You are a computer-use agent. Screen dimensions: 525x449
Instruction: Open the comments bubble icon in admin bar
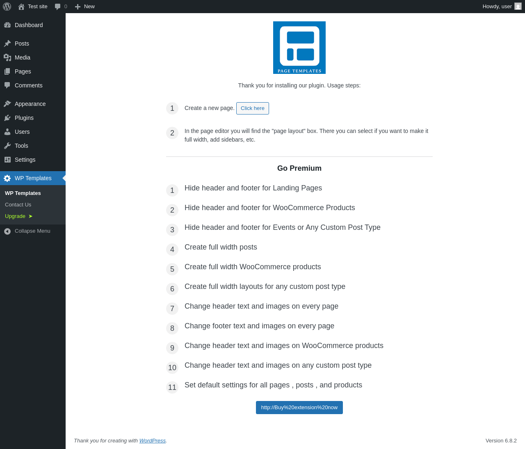pyautogui.click(x=58, y=7)
